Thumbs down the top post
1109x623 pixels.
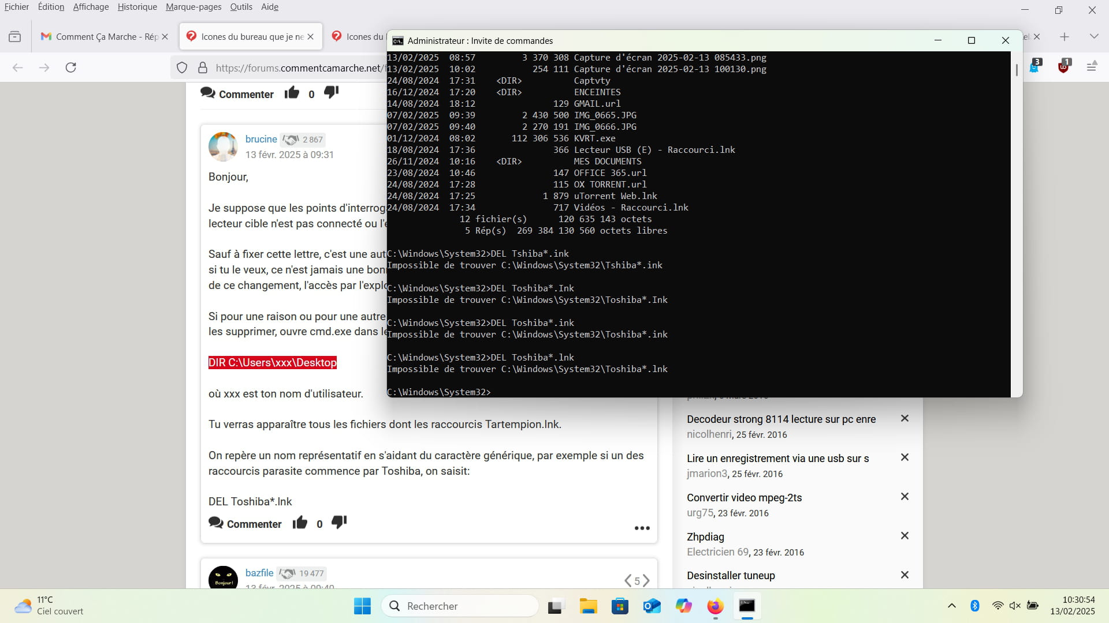pos(331,93)
